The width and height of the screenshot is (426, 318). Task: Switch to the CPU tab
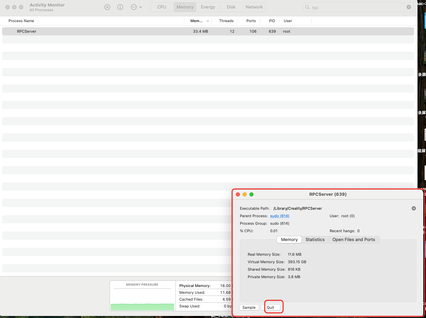click(162, 7)
